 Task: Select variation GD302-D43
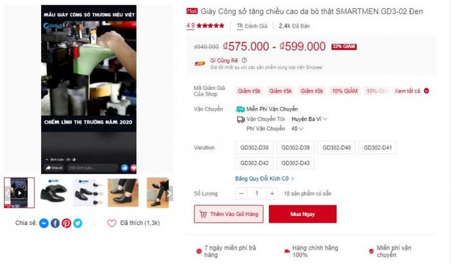[295, 163]
